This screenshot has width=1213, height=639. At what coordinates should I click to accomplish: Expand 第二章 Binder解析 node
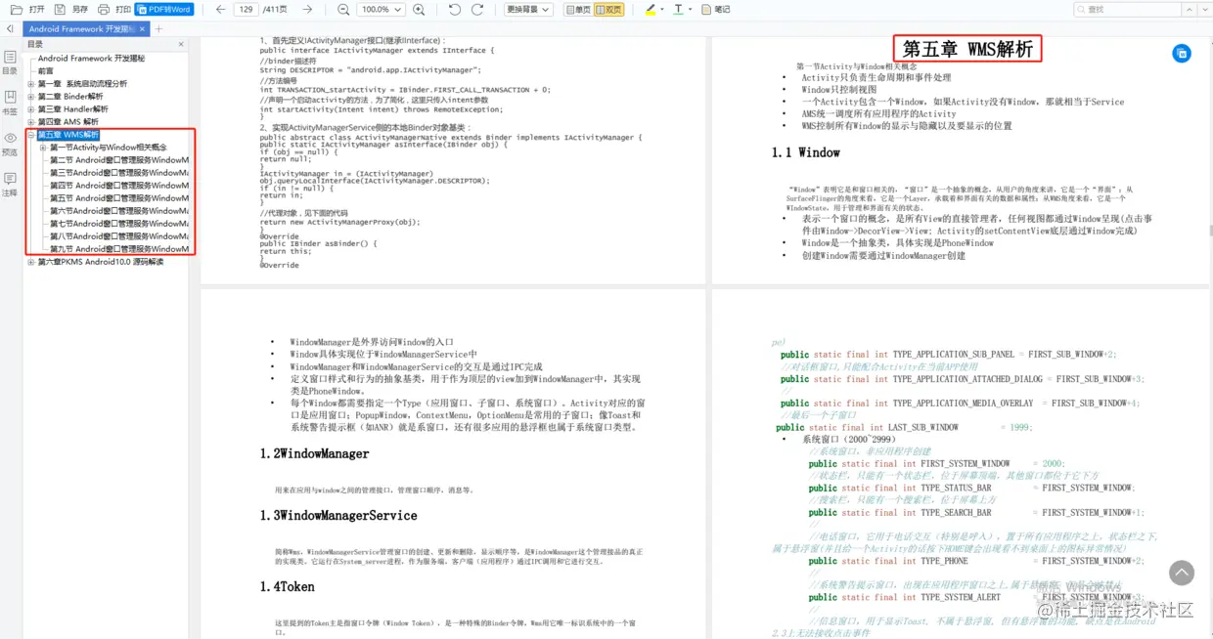[x=31, y=97]
